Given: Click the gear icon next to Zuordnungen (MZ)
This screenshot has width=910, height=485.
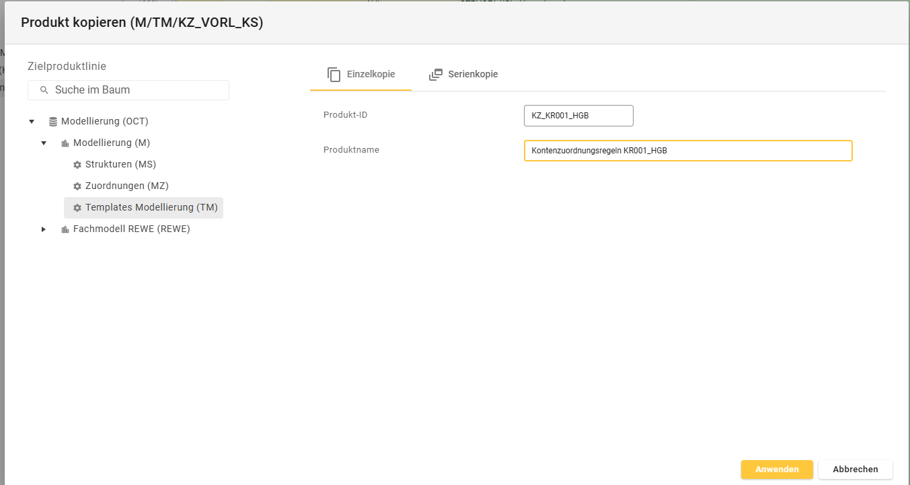Looking at the screenshot, I should [77, 186].
